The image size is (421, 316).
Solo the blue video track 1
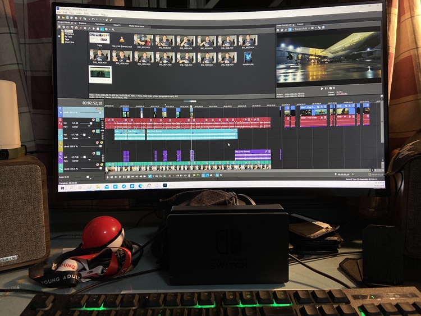pos(101,109)
